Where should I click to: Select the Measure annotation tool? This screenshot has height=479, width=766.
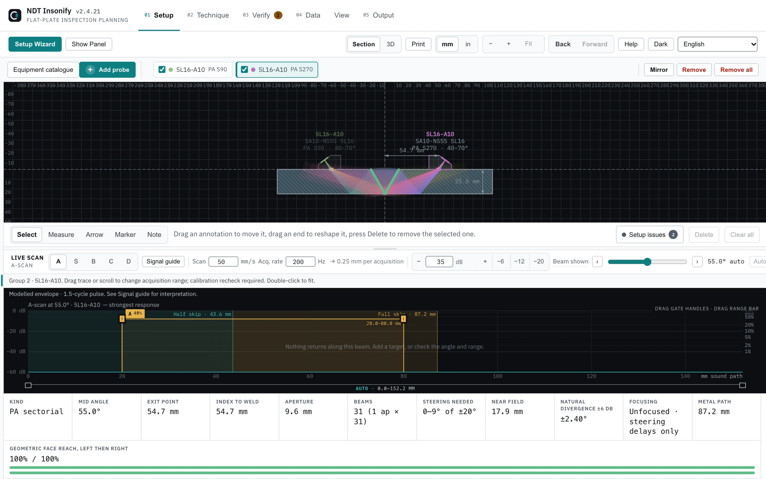(x=61, y=235)
